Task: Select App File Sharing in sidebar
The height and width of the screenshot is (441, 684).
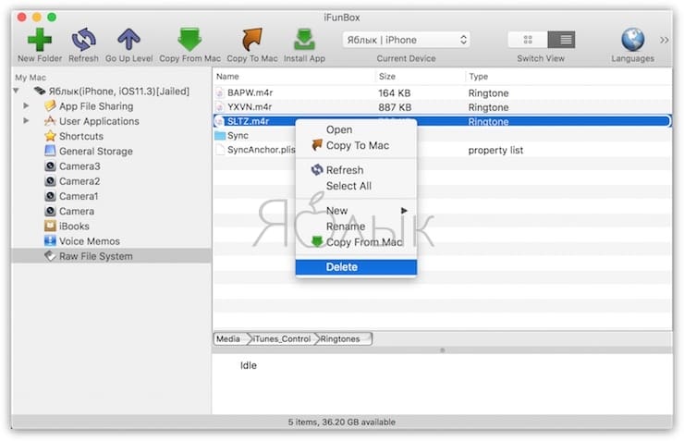Action: (96, 106)
